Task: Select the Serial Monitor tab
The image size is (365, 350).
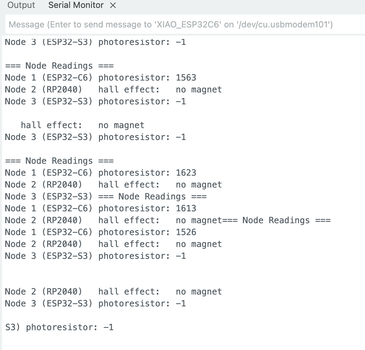Action: point(75,5)
